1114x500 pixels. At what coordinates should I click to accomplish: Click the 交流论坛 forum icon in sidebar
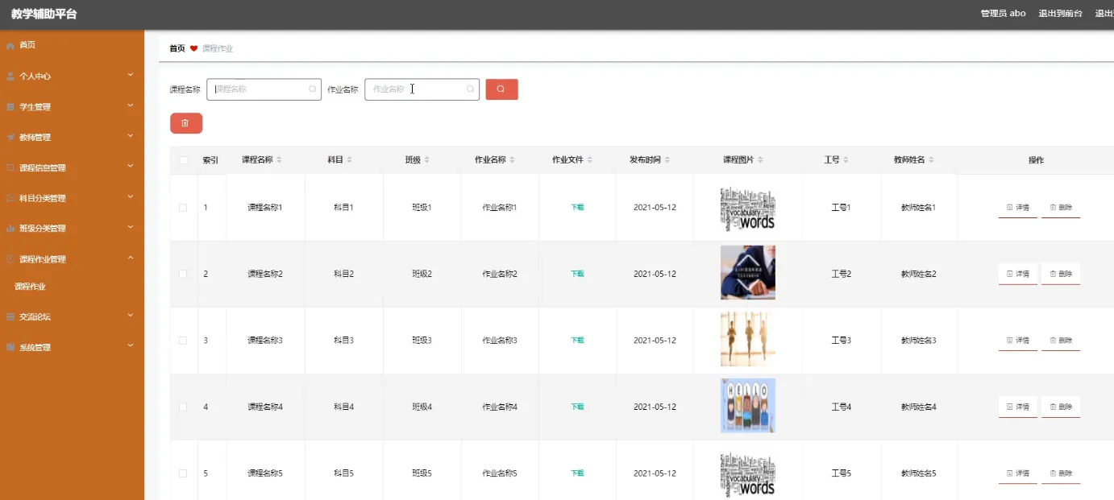coord(10,316)
